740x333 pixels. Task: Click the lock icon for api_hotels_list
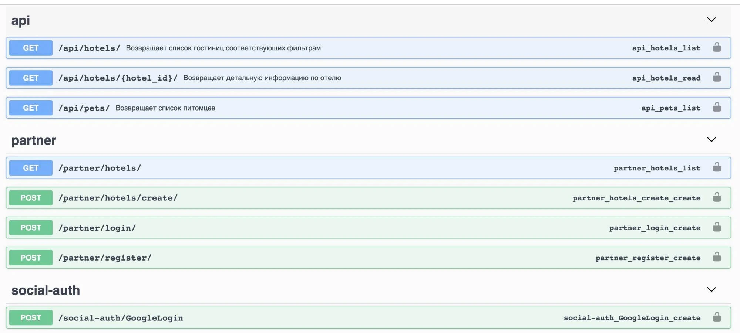pos(717,47)
